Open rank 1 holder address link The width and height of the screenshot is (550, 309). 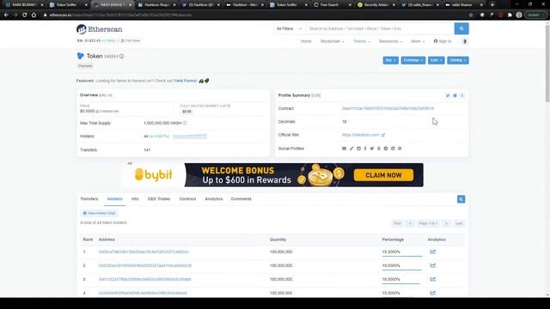pyautogui.click(x=144, y=251)
